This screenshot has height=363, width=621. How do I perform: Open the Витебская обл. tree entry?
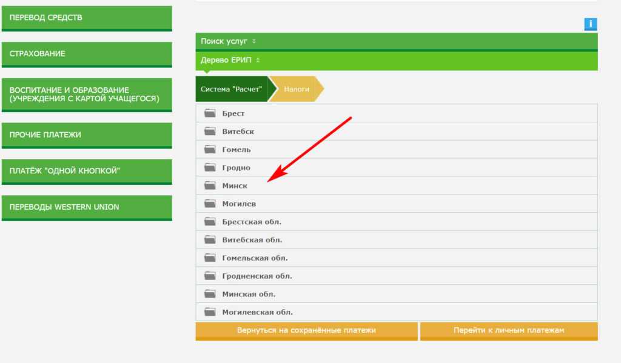[252, 240]
